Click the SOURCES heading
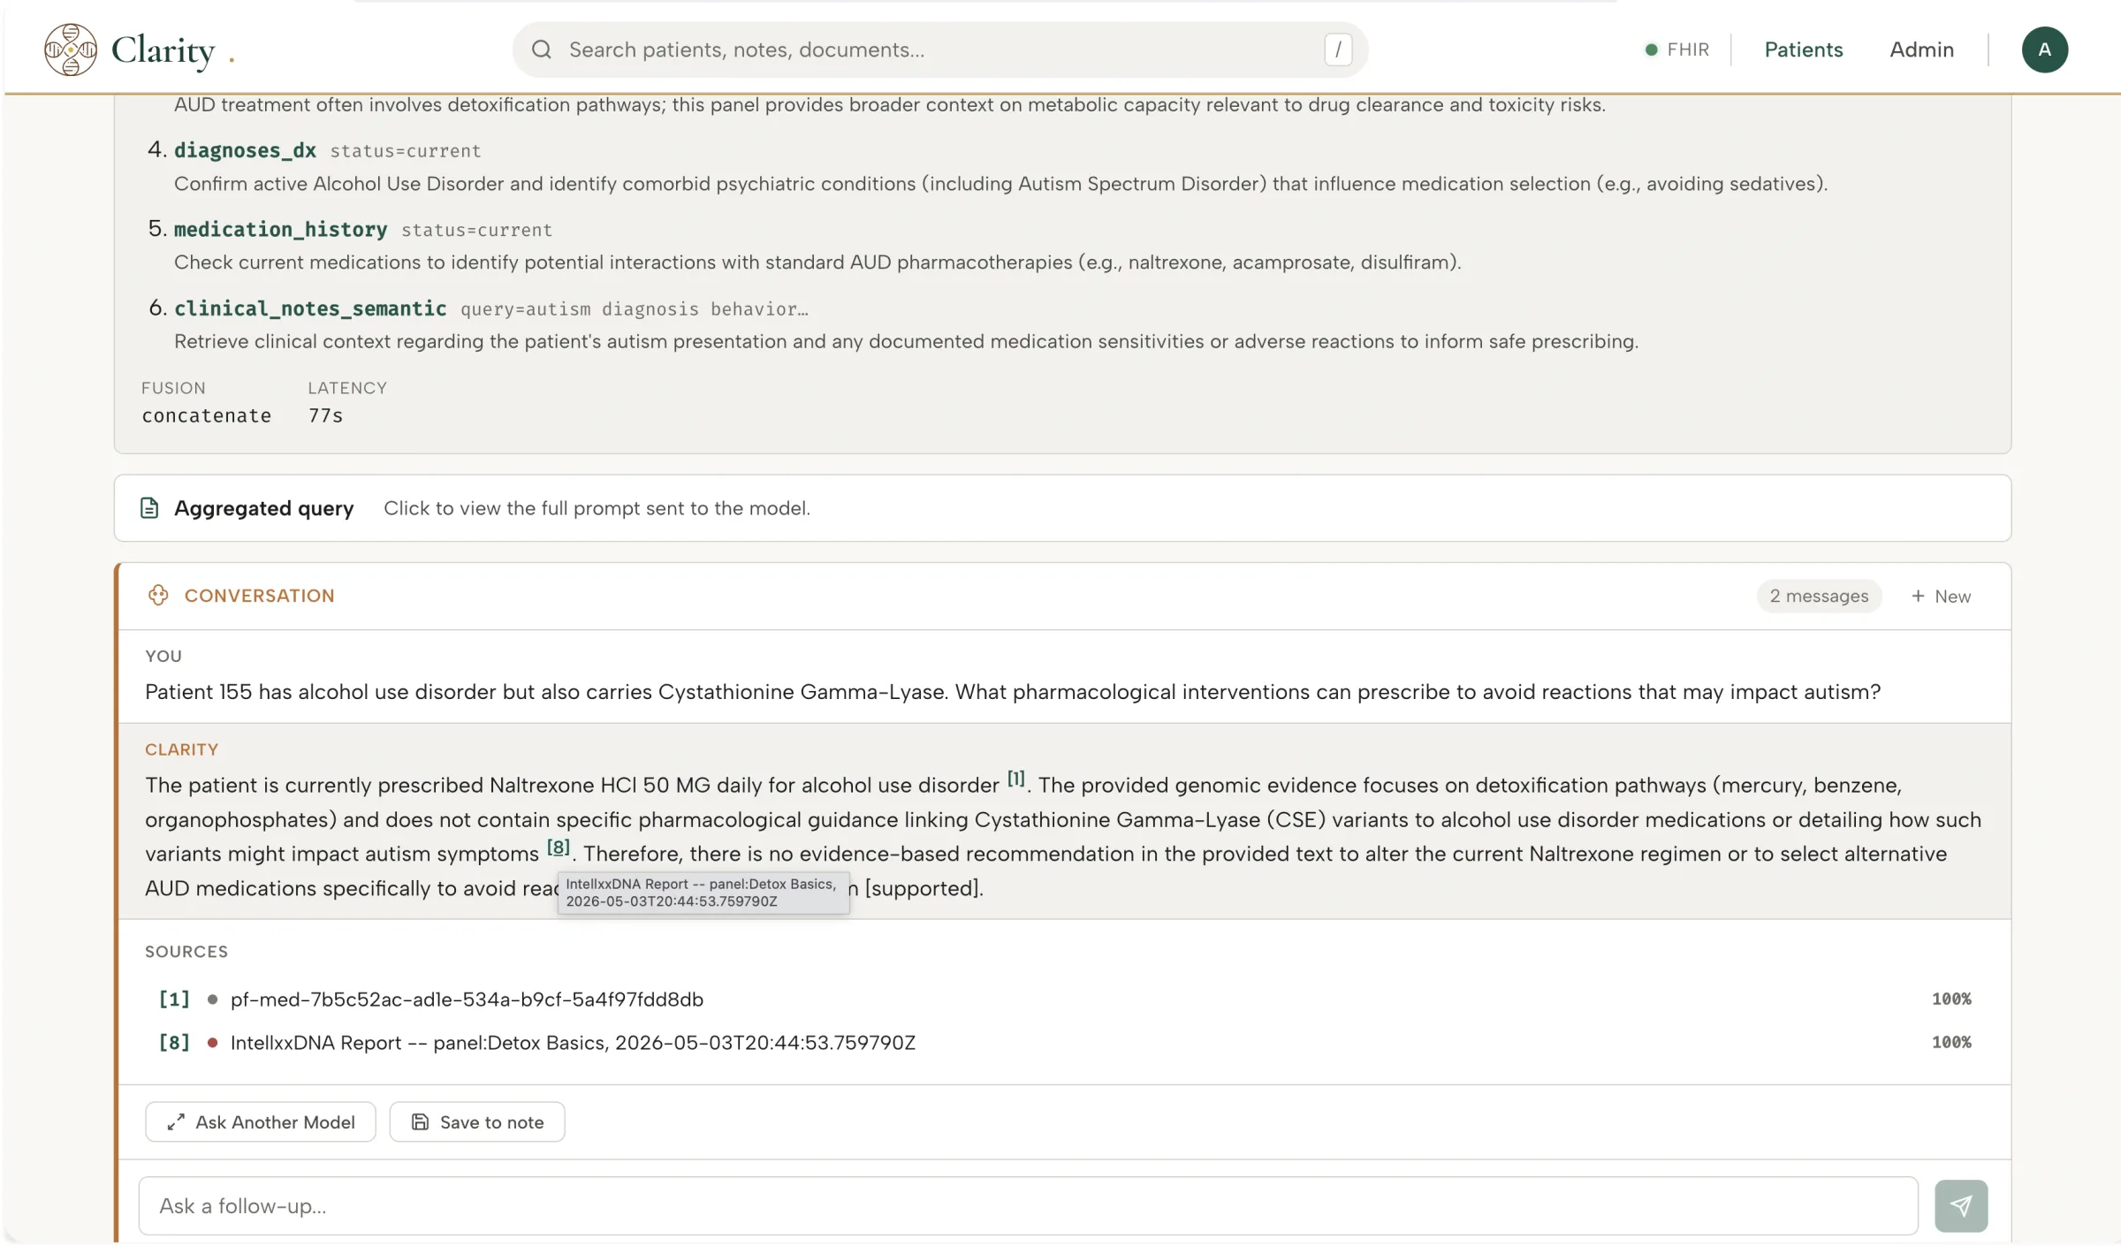The width and height of the screenshot is (2121, 1246). point(186,952)
